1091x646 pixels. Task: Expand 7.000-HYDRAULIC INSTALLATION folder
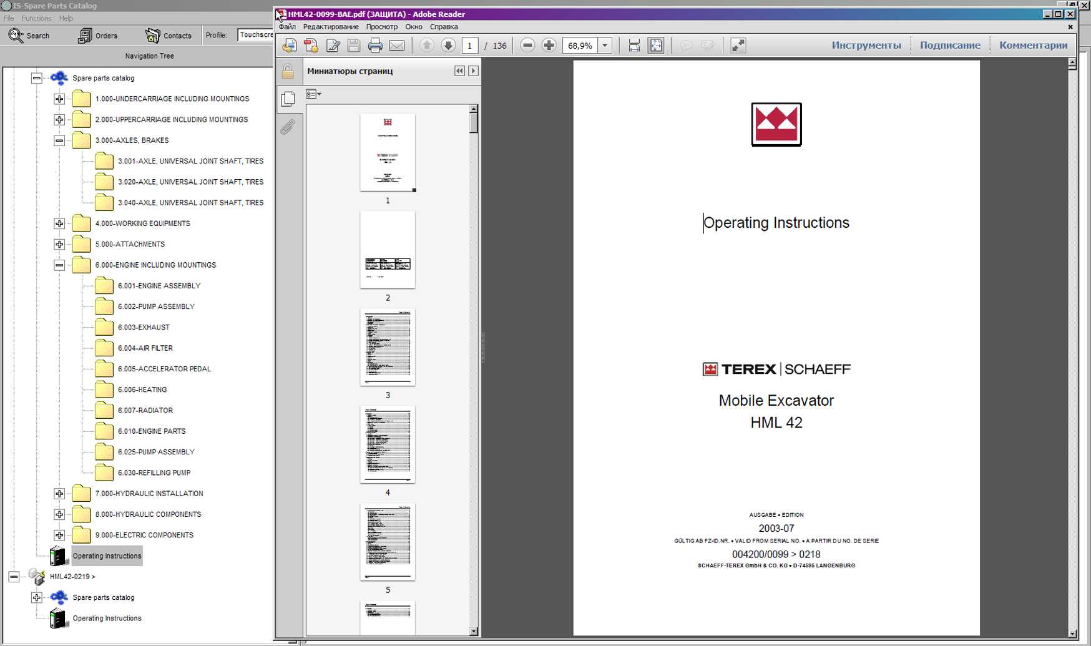59,494
